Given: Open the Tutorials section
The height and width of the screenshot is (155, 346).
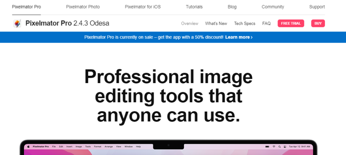Looking at the screenshot, I should [194, 7].
